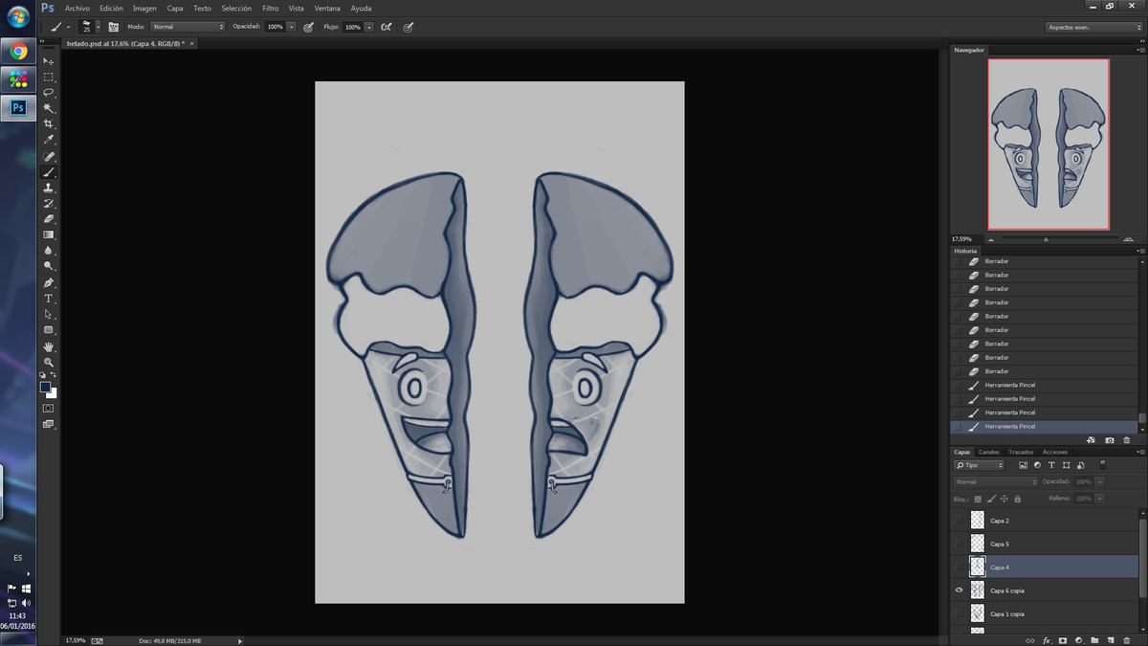This screenshot has height=646, width=1148.
Task: Select the Magic Wand tool
Action: pos(49,108)
